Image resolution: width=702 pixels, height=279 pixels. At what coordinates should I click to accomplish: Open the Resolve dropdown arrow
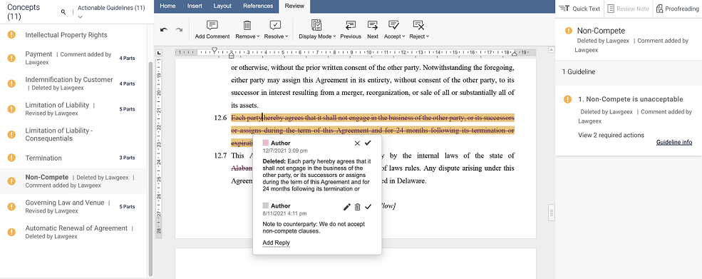(x=287, y=37)
